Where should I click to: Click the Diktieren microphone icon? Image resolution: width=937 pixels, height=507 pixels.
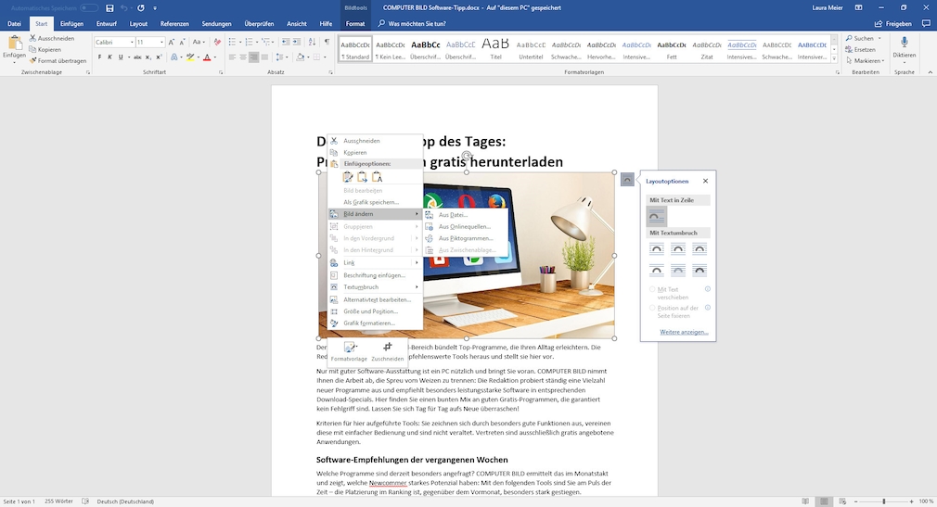(904, 44)
